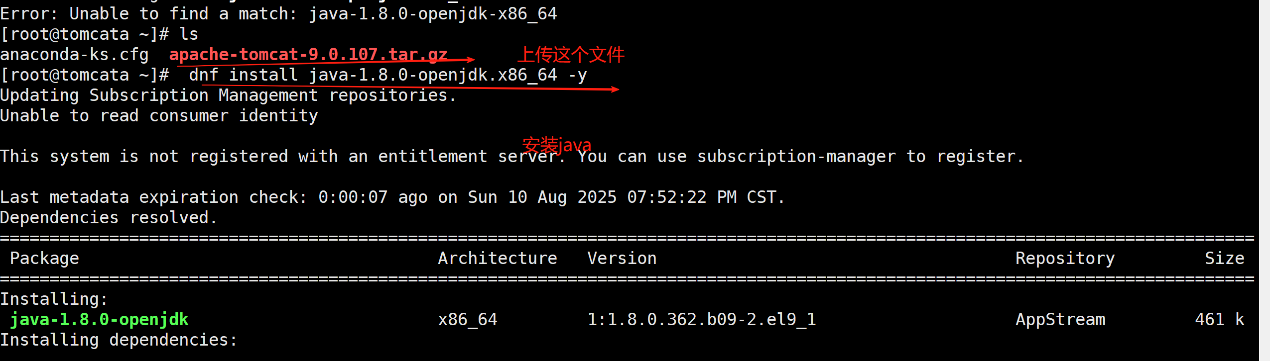This screenshot has width=1270, height=361.
Task: Click the Architecture column header
Action: [498, 258]
